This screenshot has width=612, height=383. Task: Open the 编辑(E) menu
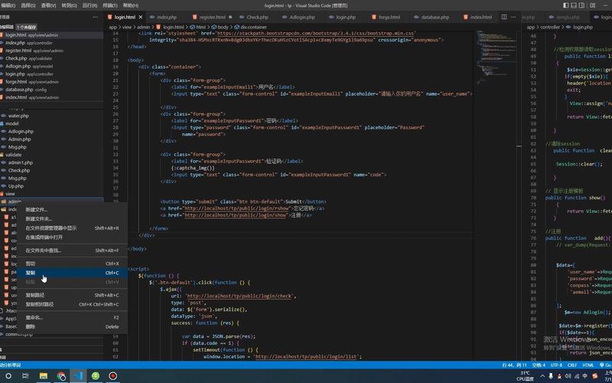pyautogui.click(x=8, y=5)
